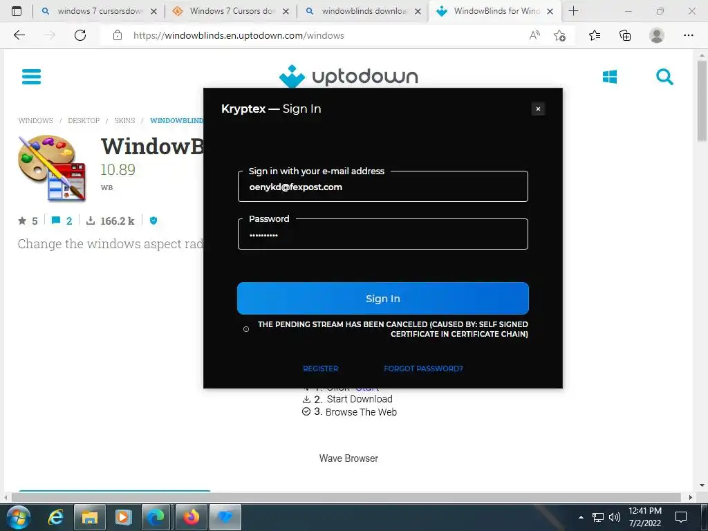Open Firefox from the taskbar
Screen dimensions: 708x531
(191, 517)
